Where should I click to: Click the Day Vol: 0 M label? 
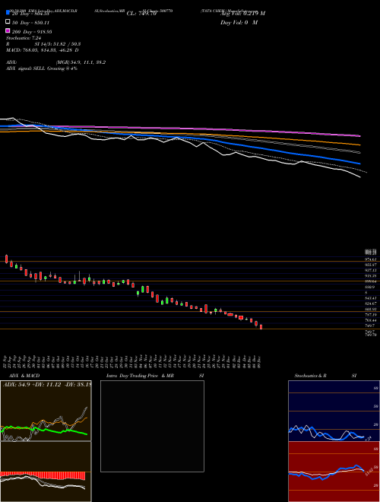[x=239, y=23]
